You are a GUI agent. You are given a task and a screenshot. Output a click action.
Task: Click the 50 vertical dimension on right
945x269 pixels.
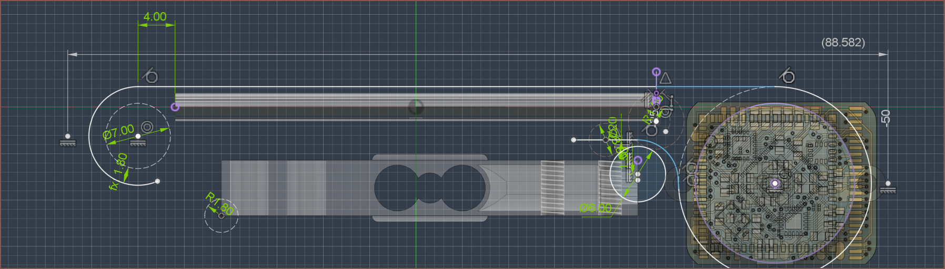pos(886,117)
